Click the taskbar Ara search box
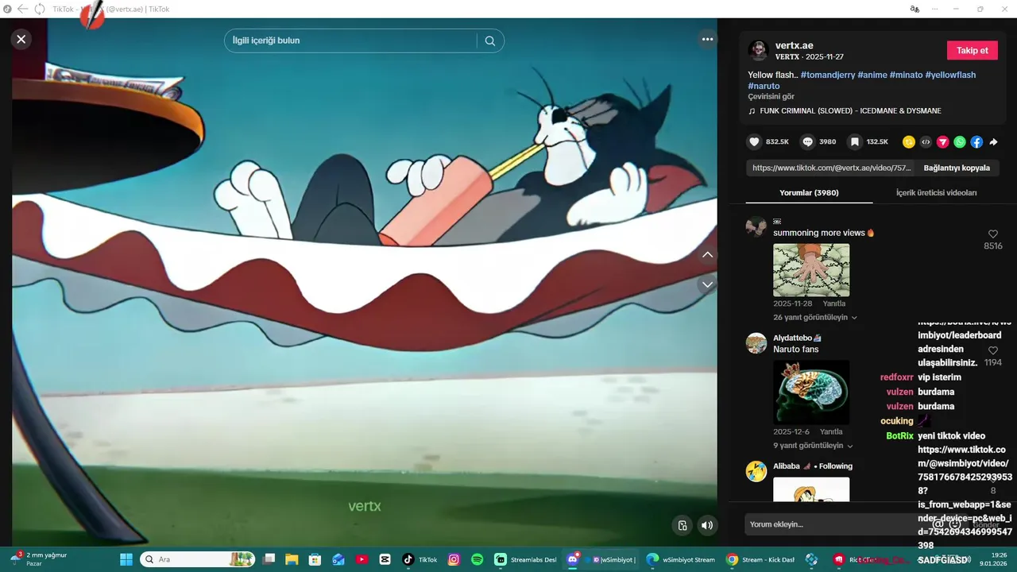The width and height of the screenshot is (1017, 572). (198, 559)
